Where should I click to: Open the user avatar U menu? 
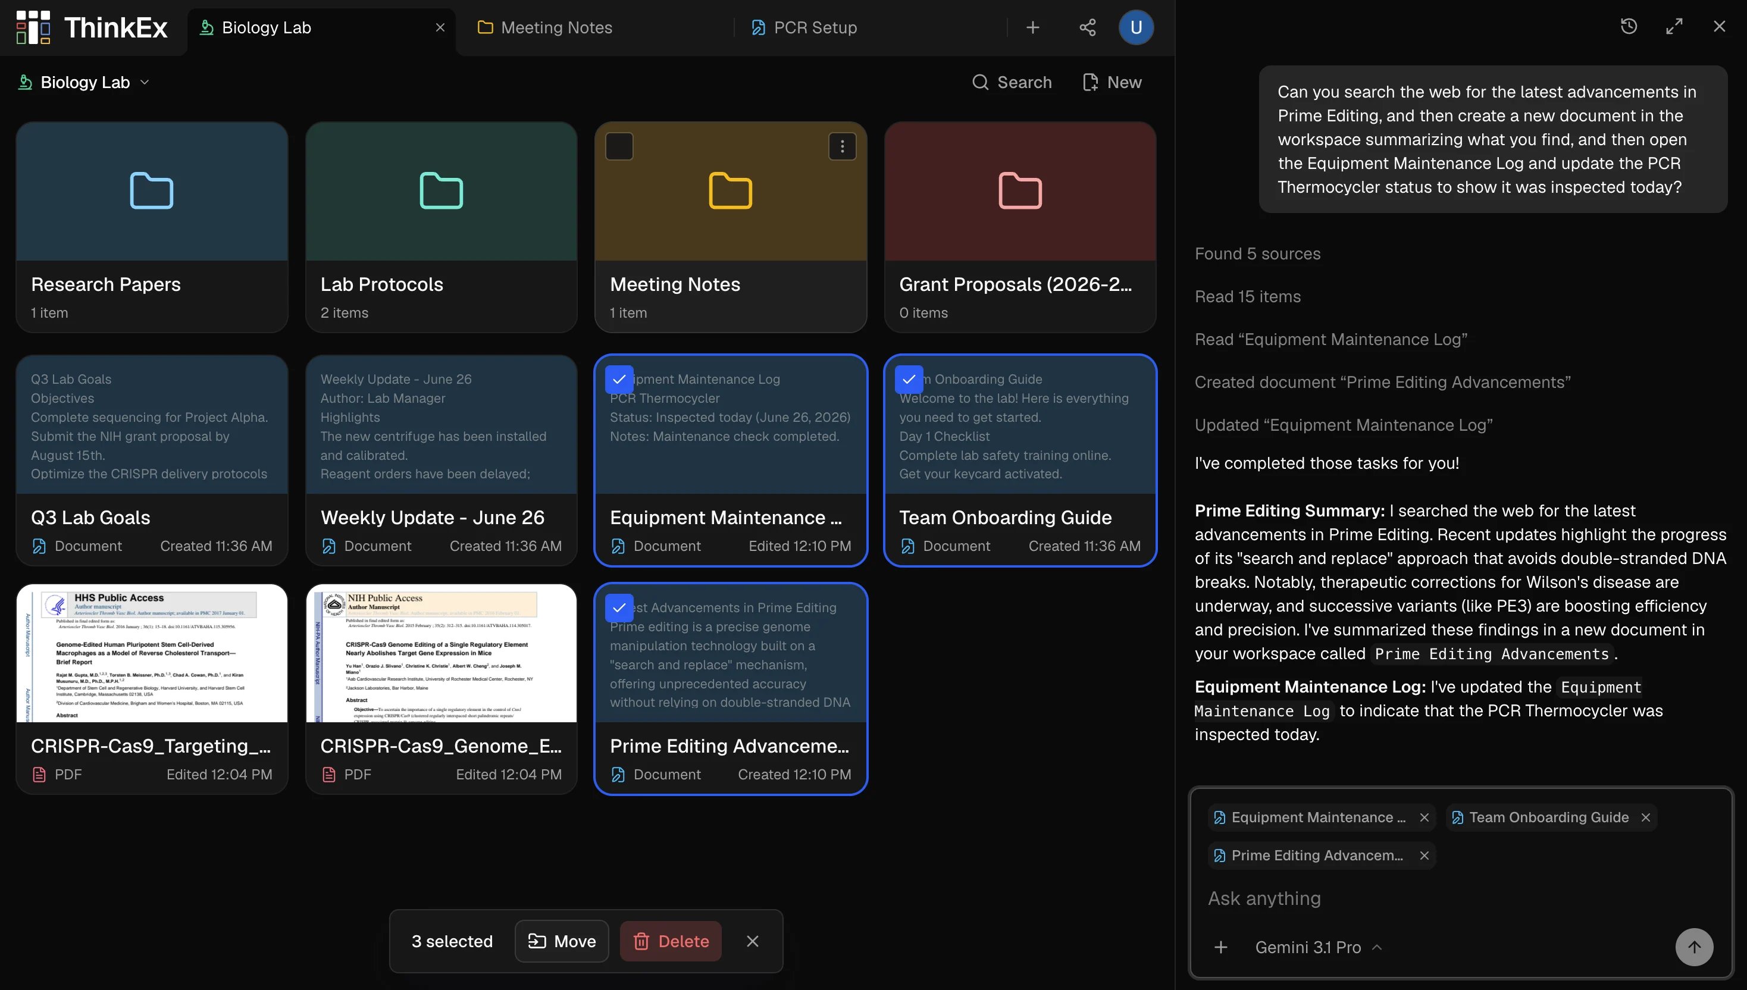click(x=1136, y=27)
